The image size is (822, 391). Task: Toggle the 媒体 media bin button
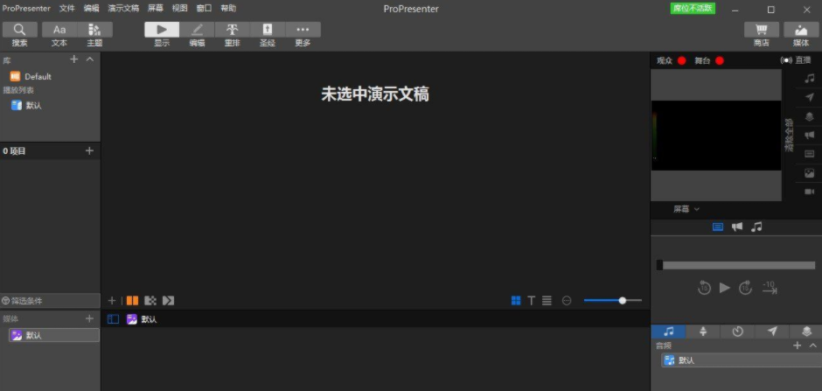click(x=801, y=30)
